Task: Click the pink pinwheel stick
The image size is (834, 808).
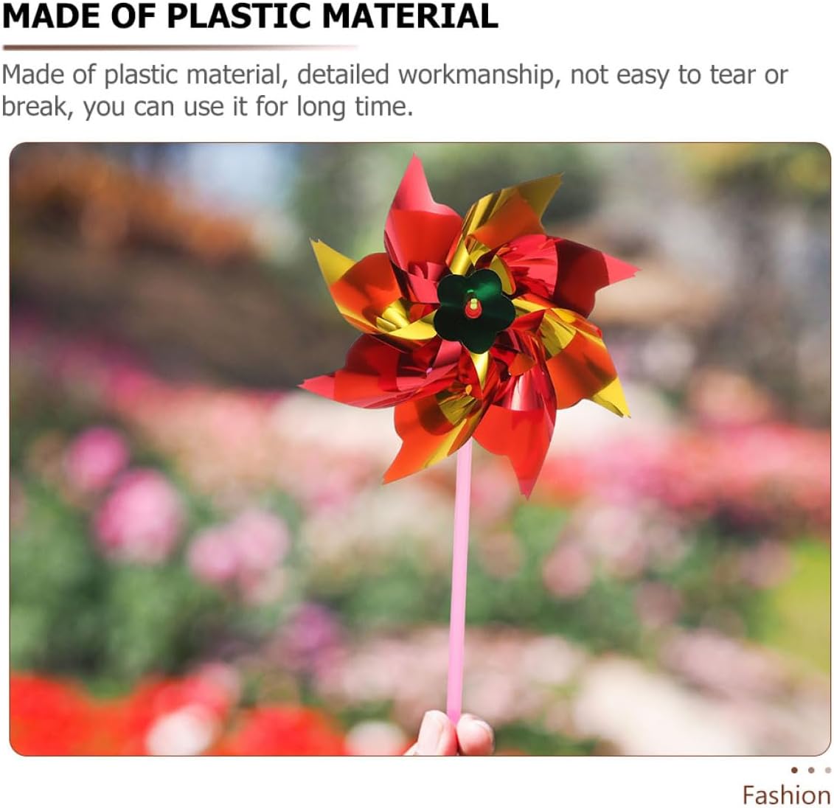Action: click(x=459, y=579)
